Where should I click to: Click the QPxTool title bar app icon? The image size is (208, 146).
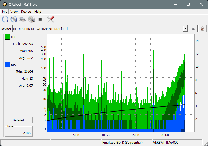[4, 4]
